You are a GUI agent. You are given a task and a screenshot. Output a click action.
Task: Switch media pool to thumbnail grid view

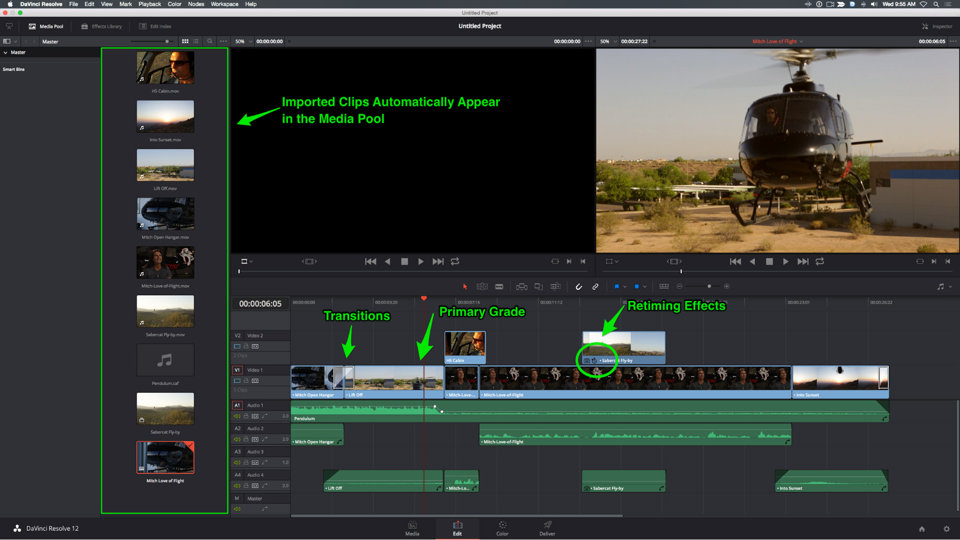[x=185, y=41]
